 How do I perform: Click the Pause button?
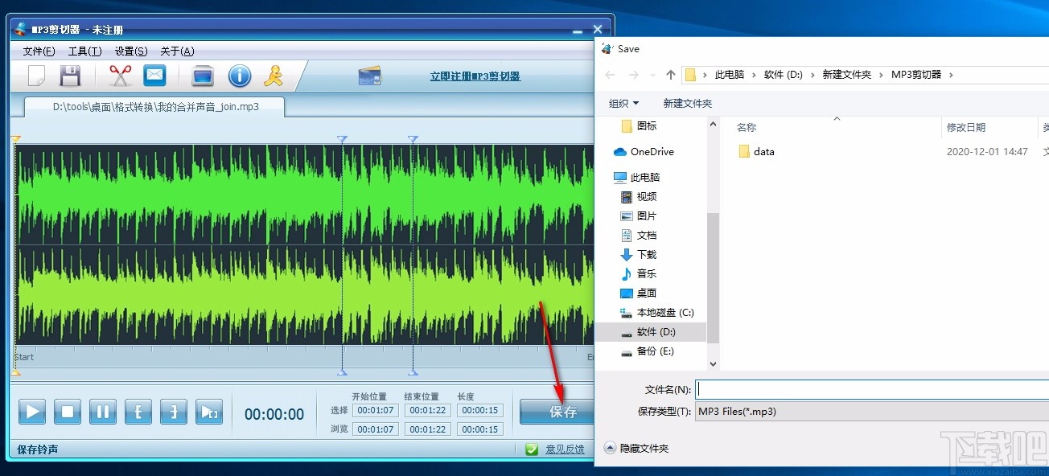tap(103, 412)
